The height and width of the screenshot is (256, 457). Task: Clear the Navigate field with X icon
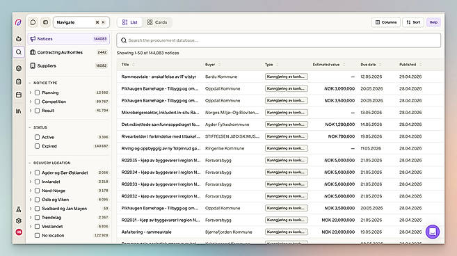point(97,22)
